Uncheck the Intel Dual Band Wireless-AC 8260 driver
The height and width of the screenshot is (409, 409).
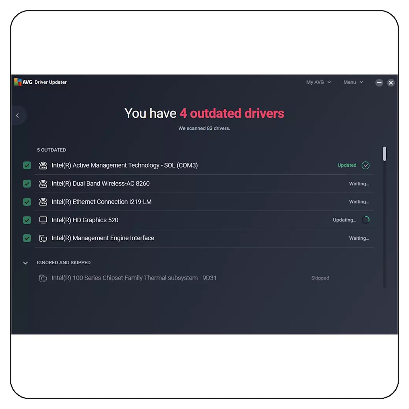click(27, 183)
